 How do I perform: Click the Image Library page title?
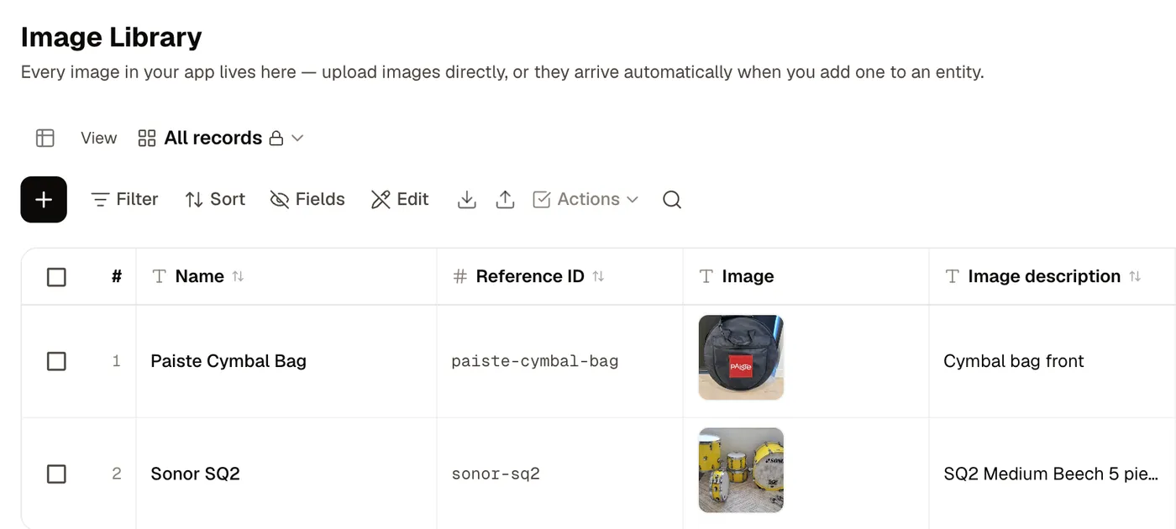111,37
